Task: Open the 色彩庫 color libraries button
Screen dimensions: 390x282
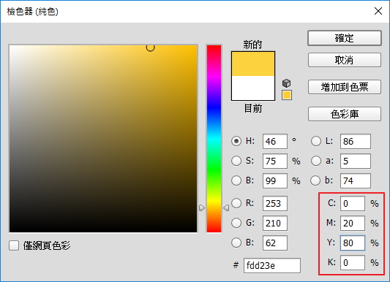Action: pyautogui.click(x=345, y=114)
